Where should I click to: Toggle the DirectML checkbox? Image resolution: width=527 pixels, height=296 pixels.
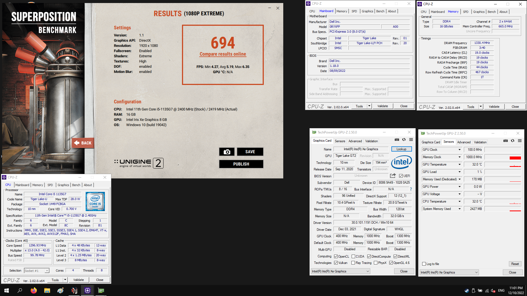(395, 257)
